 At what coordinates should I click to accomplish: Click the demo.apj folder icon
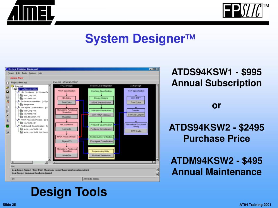click(12, 86)
